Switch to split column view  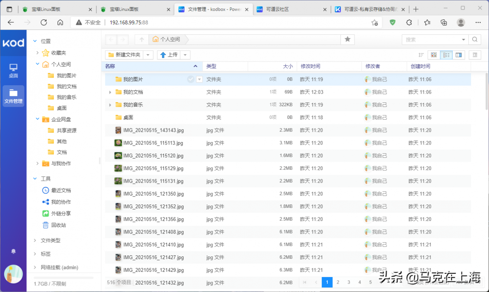point(459,55)
